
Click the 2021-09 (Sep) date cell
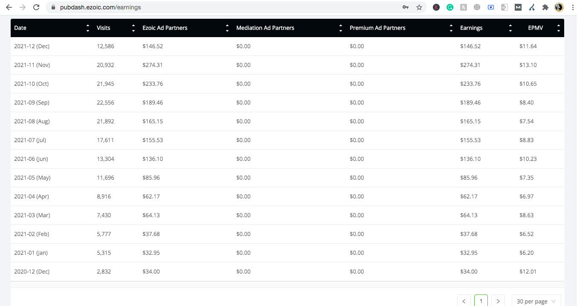pyautogui.click(x=32, y=102)
